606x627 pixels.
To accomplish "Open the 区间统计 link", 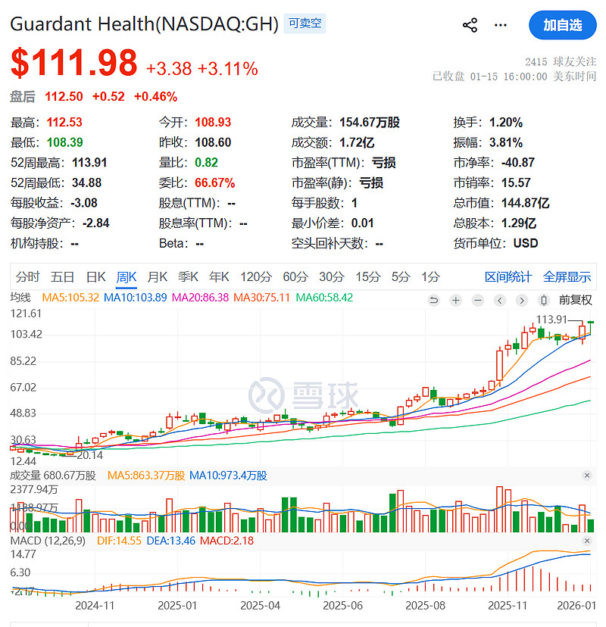I will [x=508, y=276].
